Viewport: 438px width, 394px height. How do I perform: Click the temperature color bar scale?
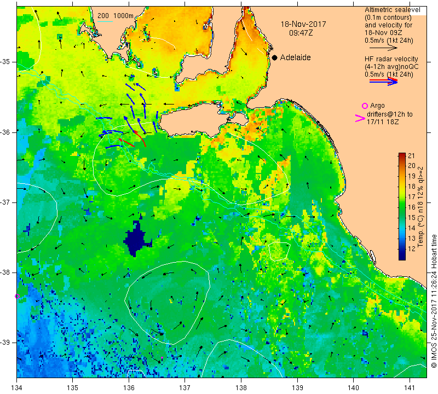(402, 206)
